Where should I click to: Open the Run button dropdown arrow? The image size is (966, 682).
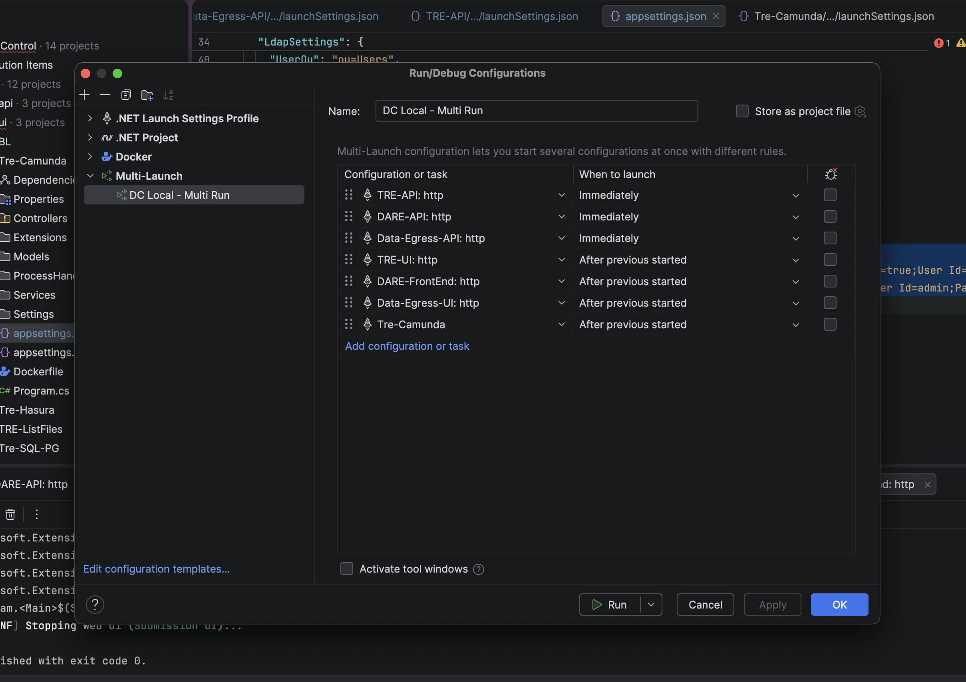[x=651, y=605]
